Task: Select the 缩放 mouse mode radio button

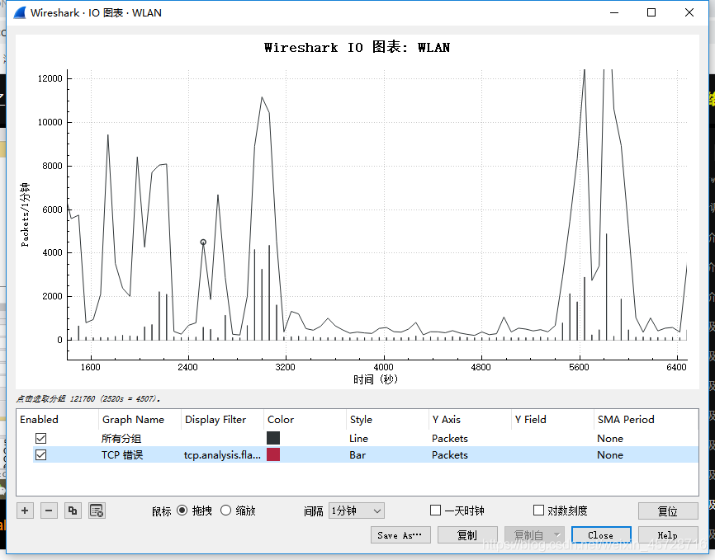Action: (x=225, y=511)
